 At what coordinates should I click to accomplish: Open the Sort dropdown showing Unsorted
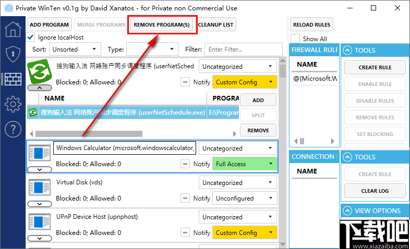[x=75, y=49]
